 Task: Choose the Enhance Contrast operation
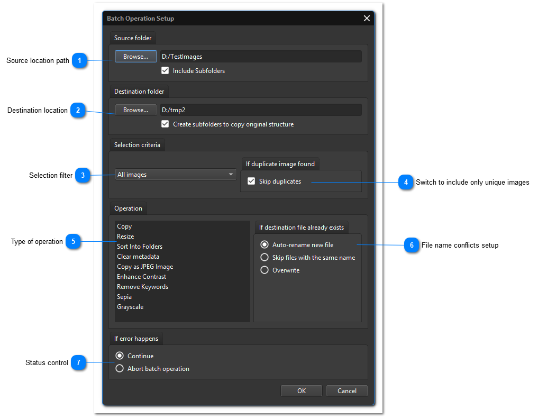click(141, 277)
